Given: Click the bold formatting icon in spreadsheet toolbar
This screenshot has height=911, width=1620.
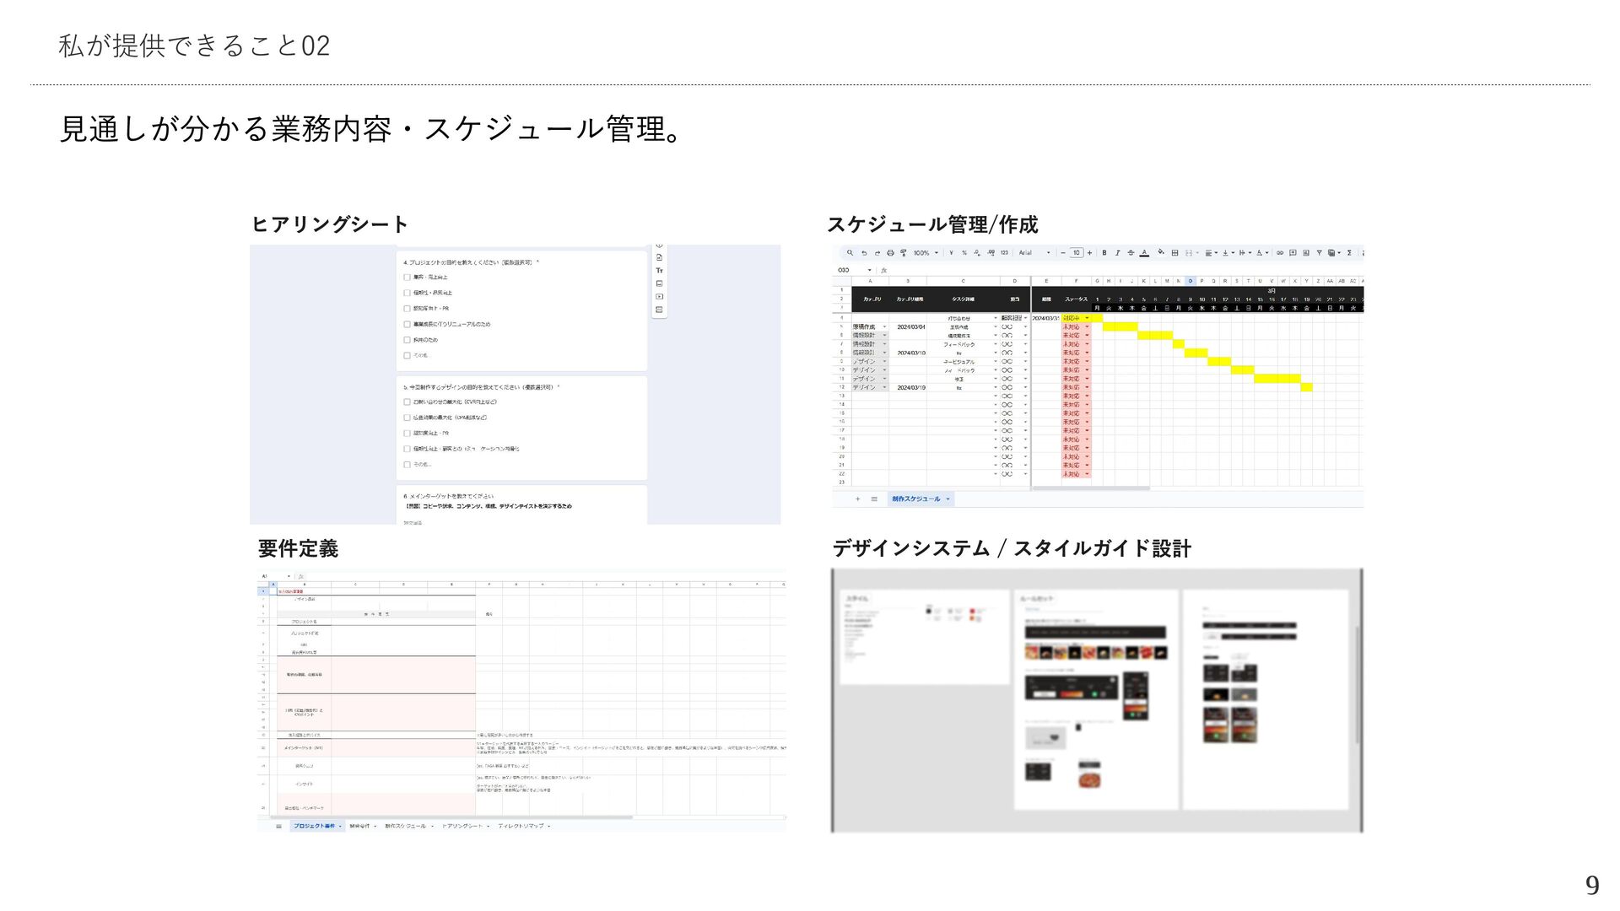Looking at the screenshot, I should [1104, 253].
